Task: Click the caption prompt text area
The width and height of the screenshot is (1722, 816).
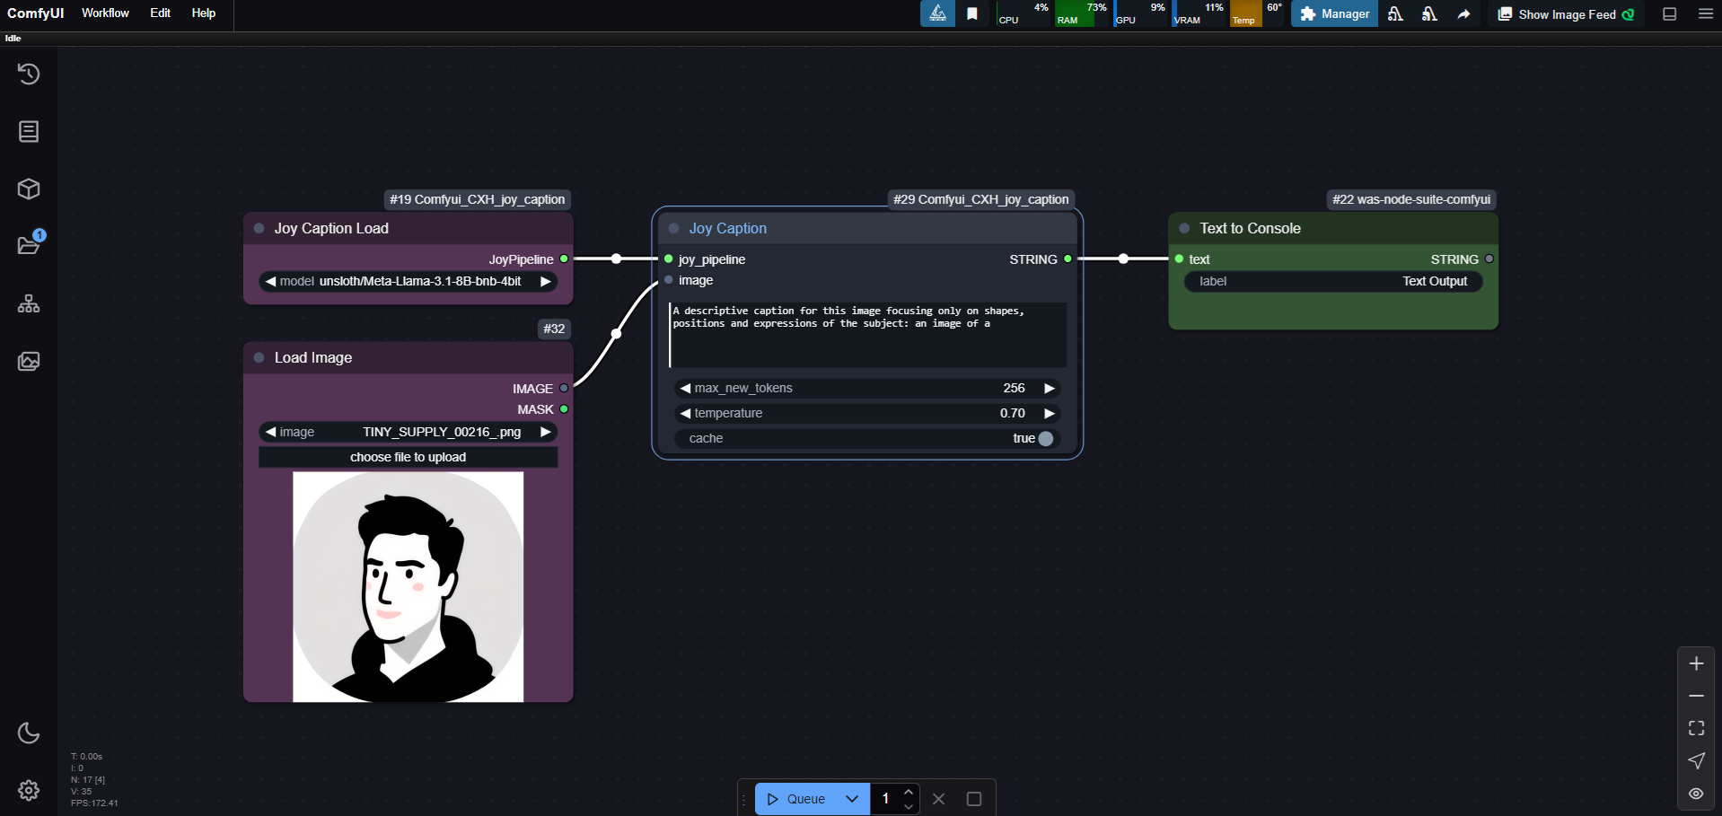Action: (x=868, y=335)
